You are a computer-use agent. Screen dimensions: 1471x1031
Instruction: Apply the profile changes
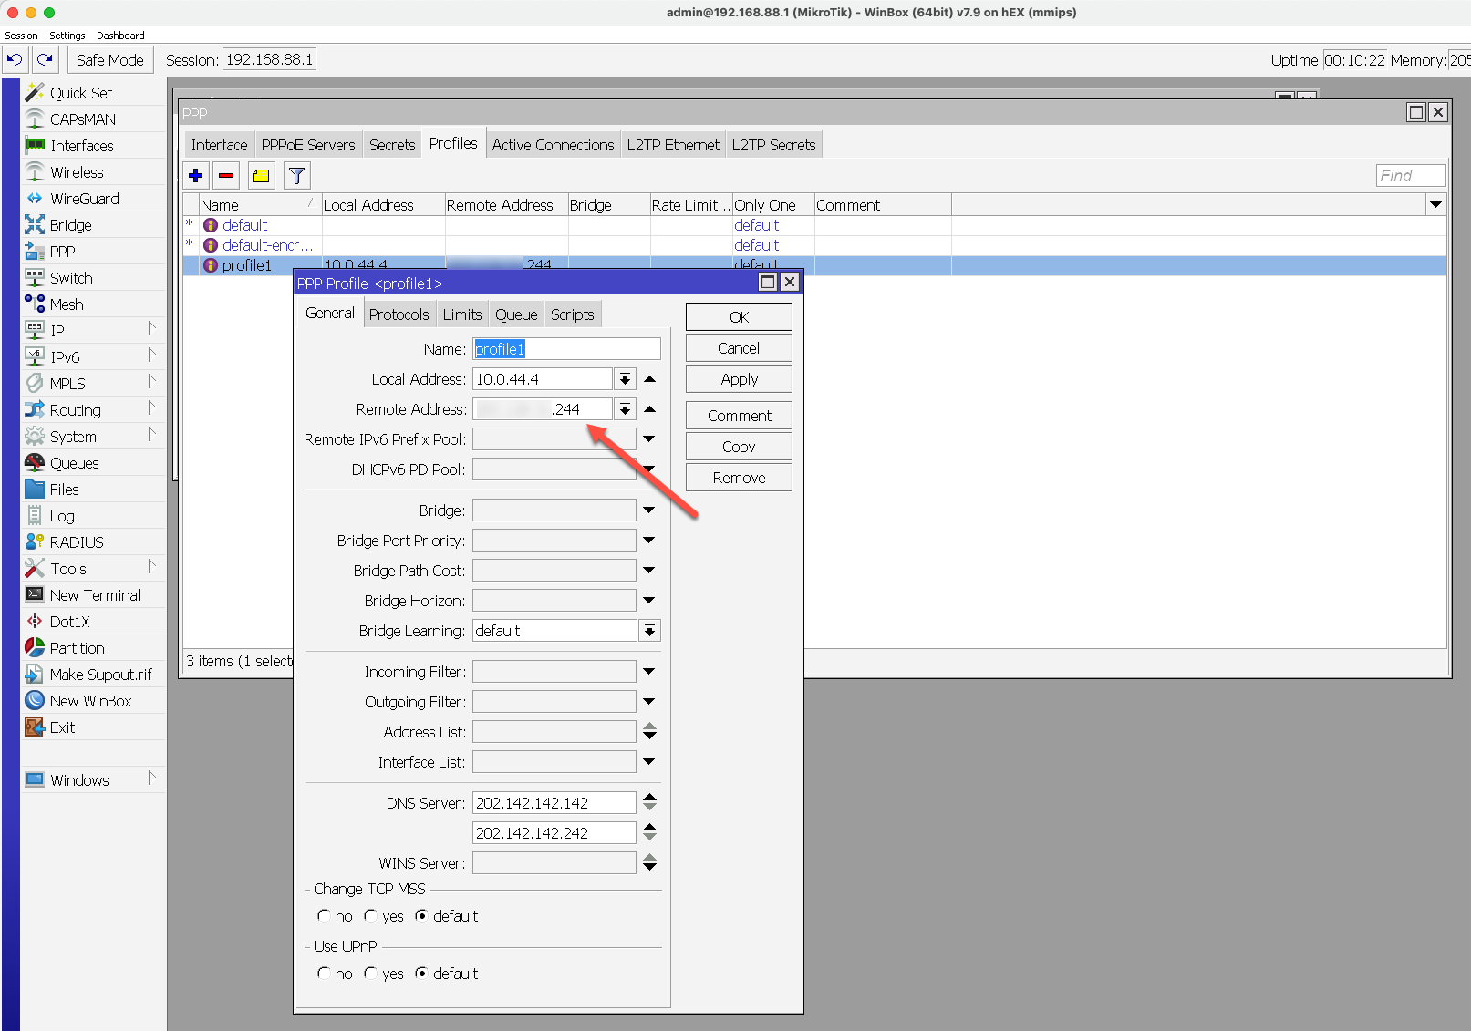point(738,378)
